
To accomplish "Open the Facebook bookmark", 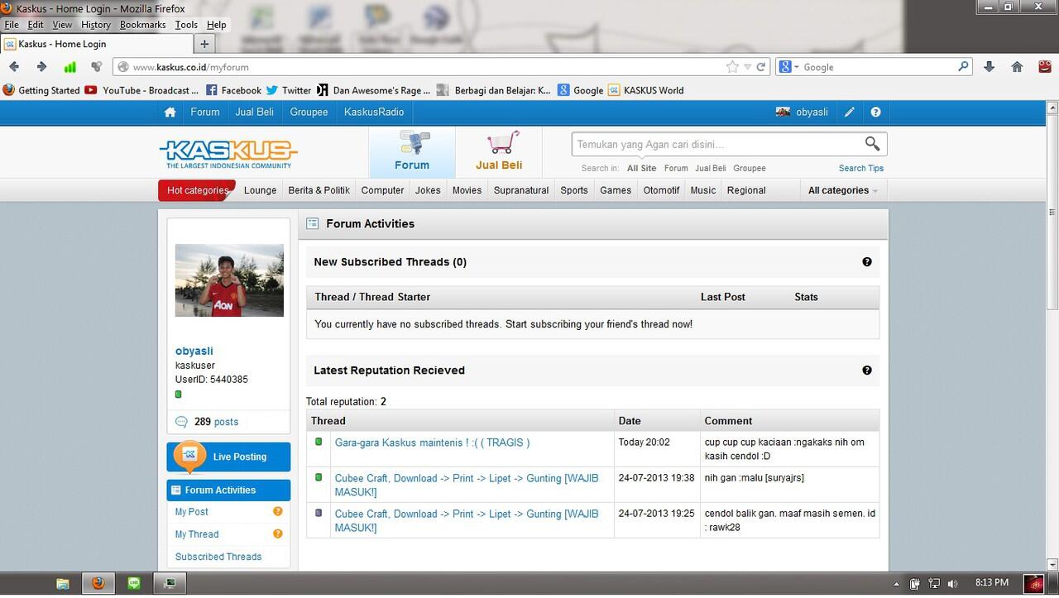I will click(233, 90).
